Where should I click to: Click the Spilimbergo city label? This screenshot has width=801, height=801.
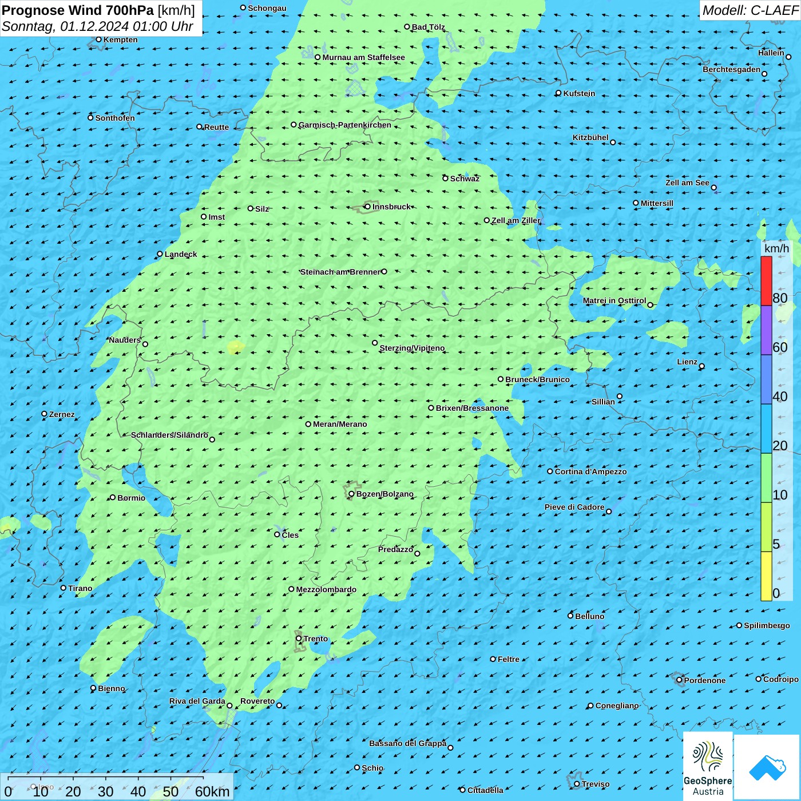point(767,625)
